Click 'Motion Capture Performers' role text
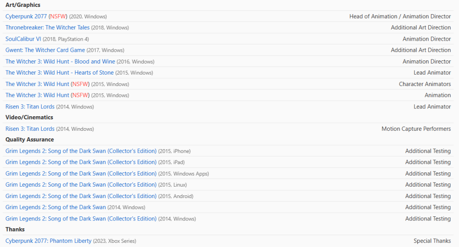Screen dimensions: 459x247 [x=416, y=129]
